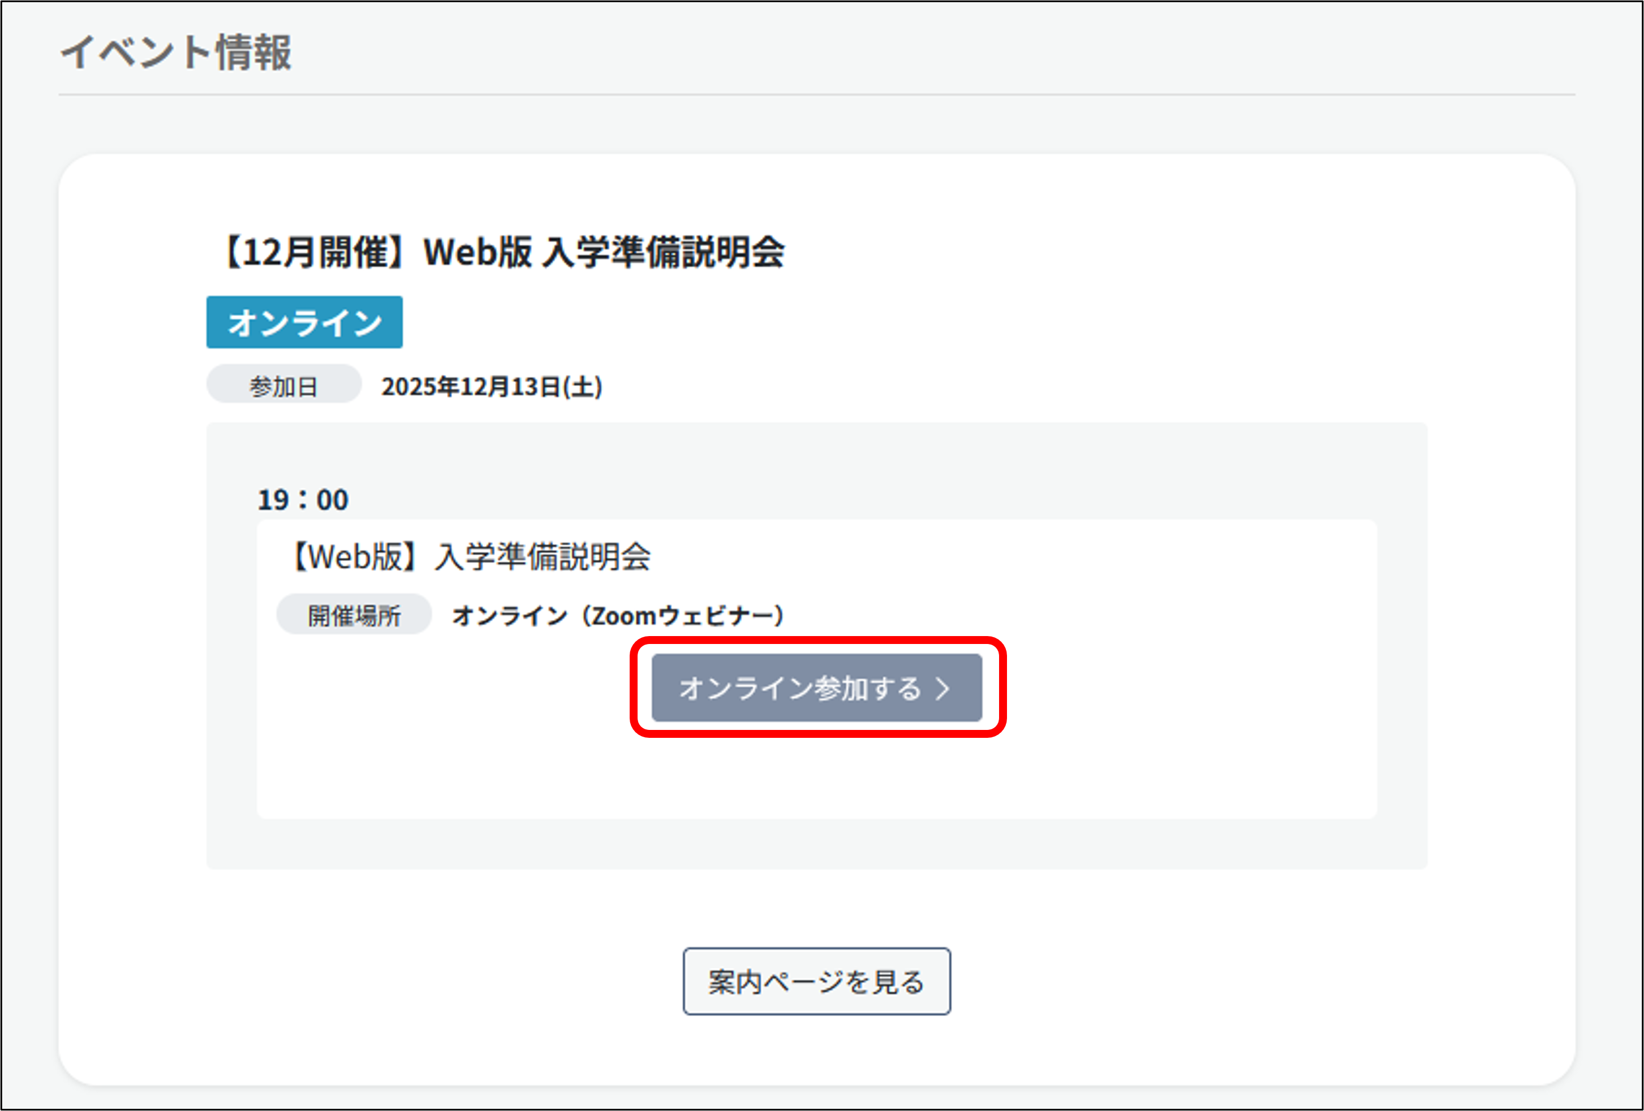
Task: Click the イベント情報 page heading
Action: (176, 53)
